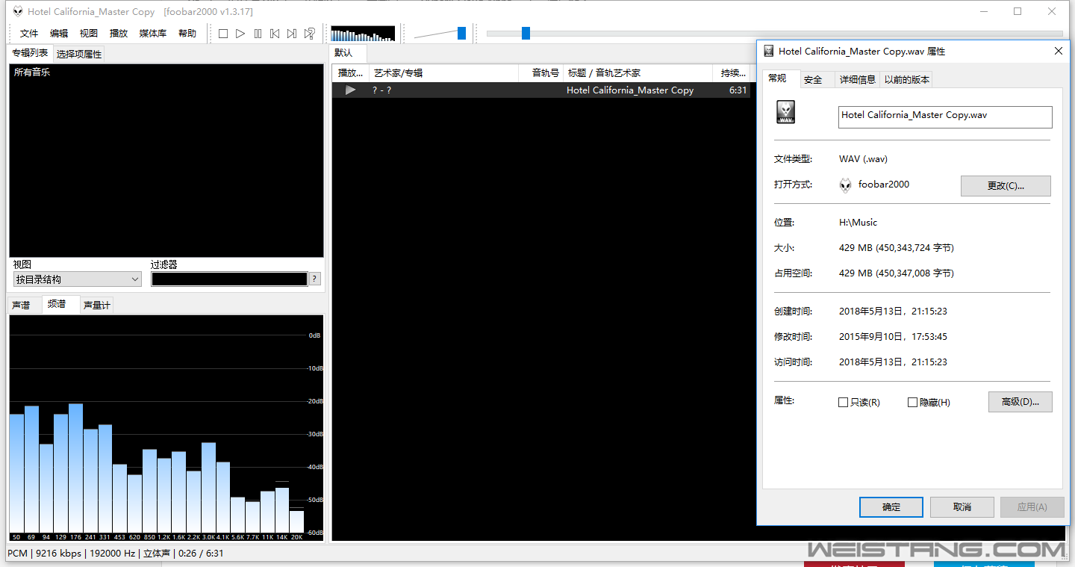The height and width of the screenshot is (567, 1075).
Task: Confirm the dialog with 确定
Action: pyautogui.click(x=891, y=506)
